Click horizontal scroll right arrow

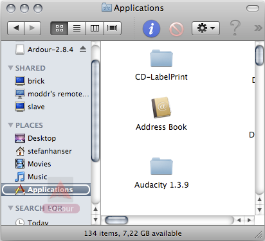tap(249, 220)
